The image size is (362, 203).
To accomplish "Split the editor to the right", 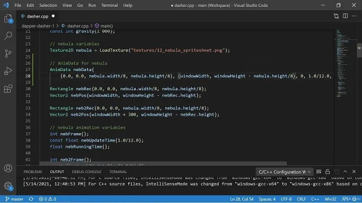I will pos(345,16).
